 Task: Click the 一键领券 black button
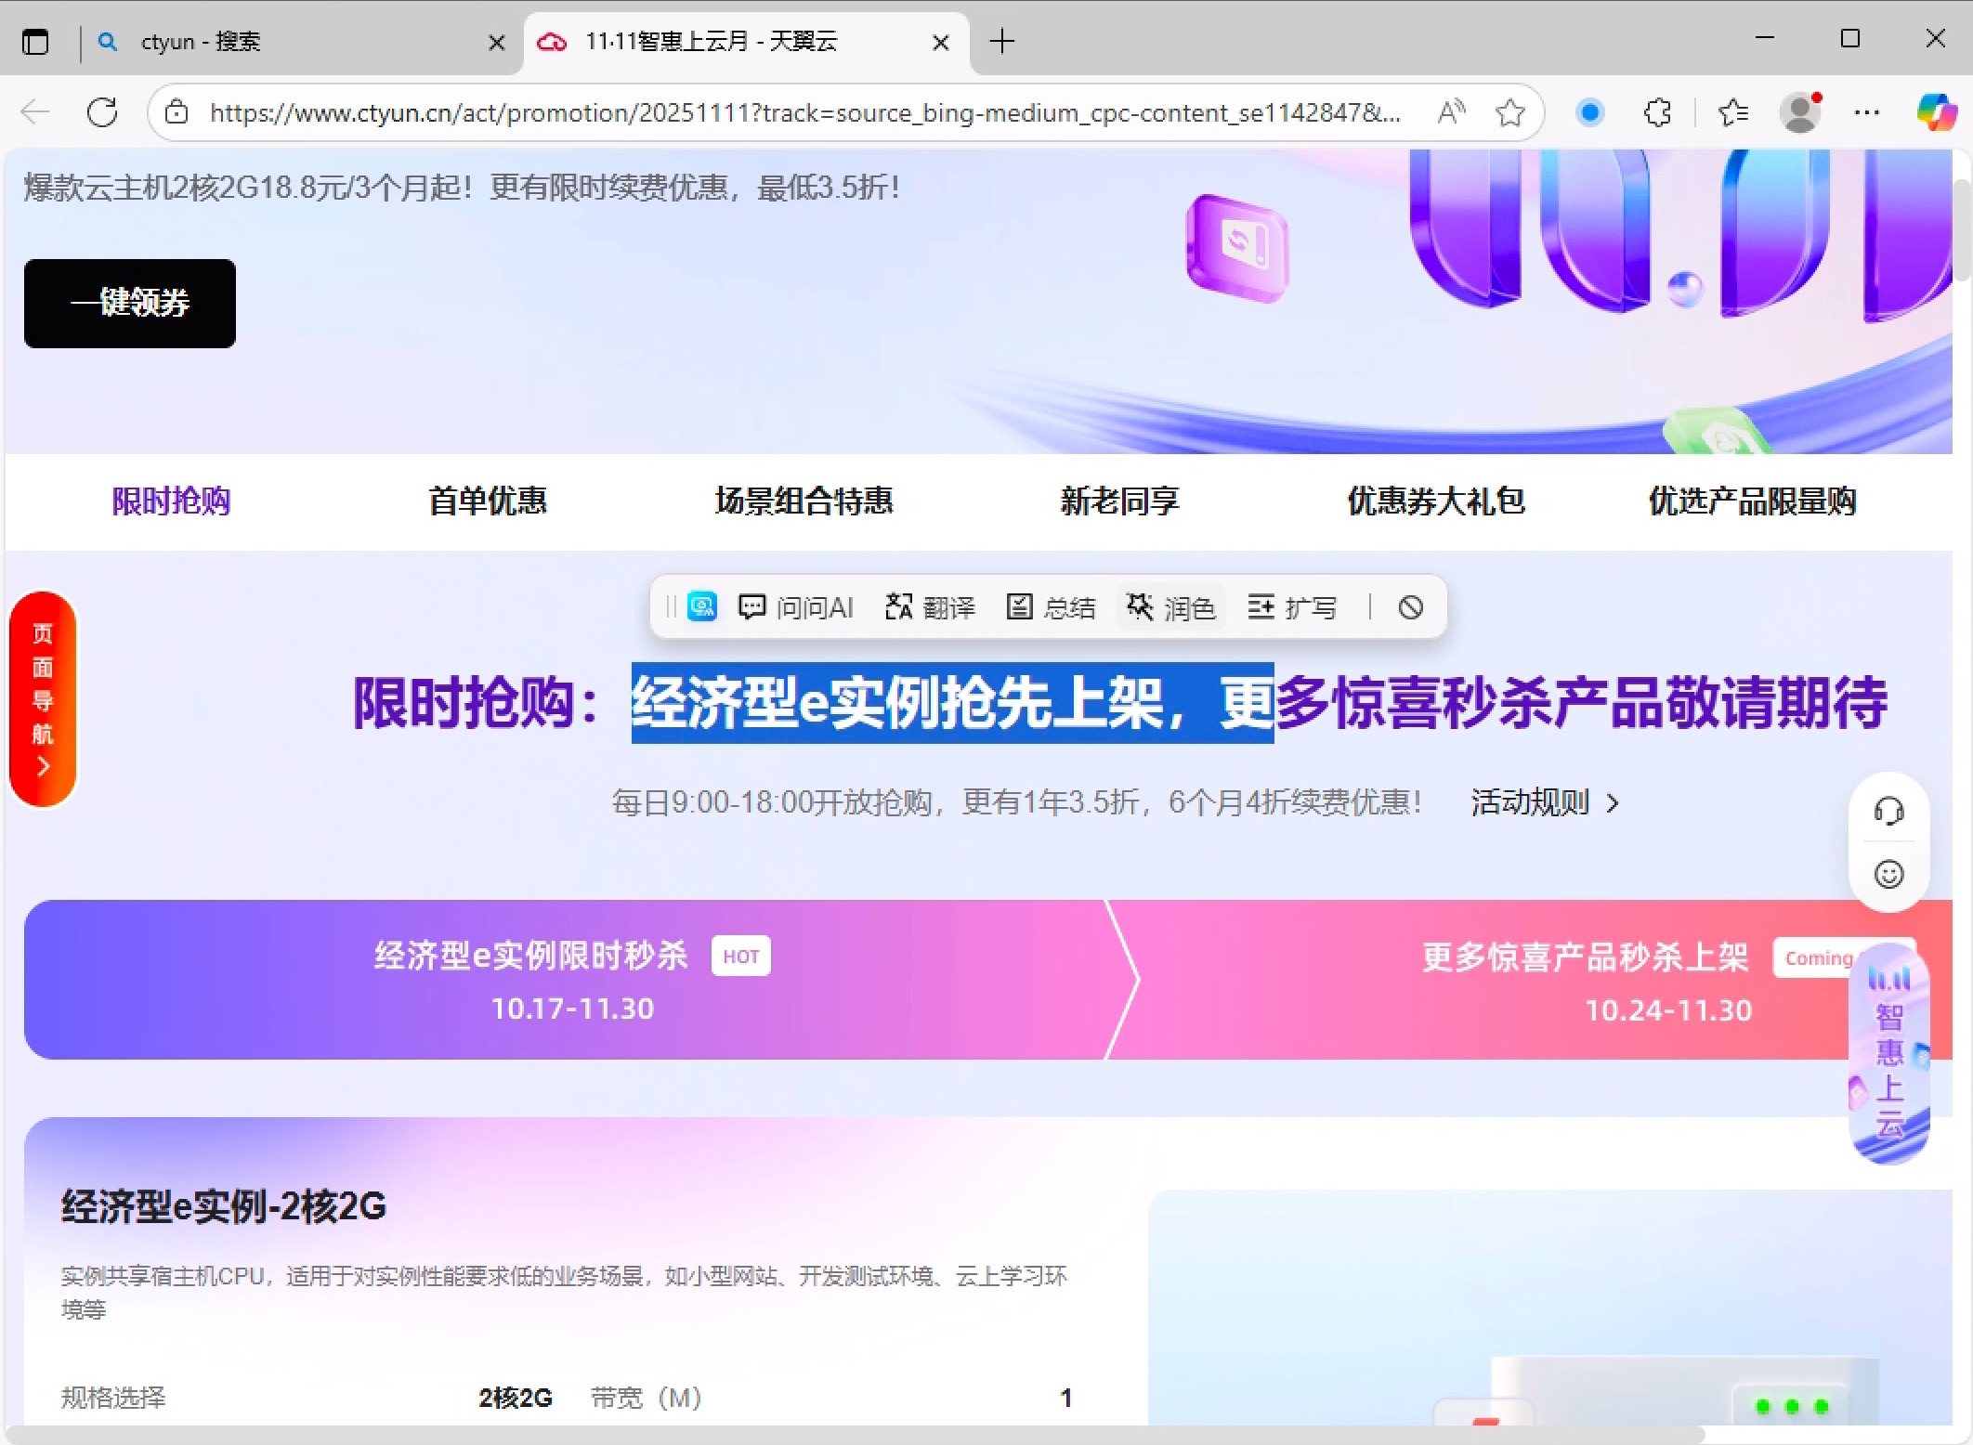point(130,304)
